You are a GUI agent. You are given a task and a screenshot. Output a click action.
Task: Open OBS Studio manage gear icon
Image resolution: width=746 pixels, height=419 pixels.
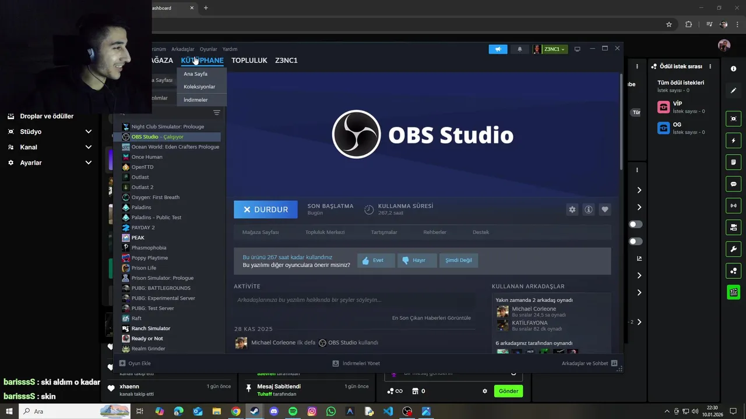[x=572, y=210]
